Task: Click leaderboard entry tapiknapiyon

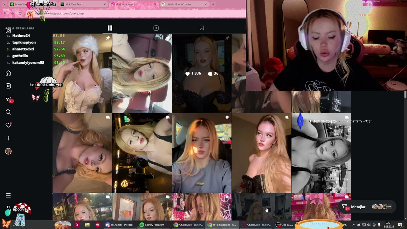Action: click(x=24, y=42)
